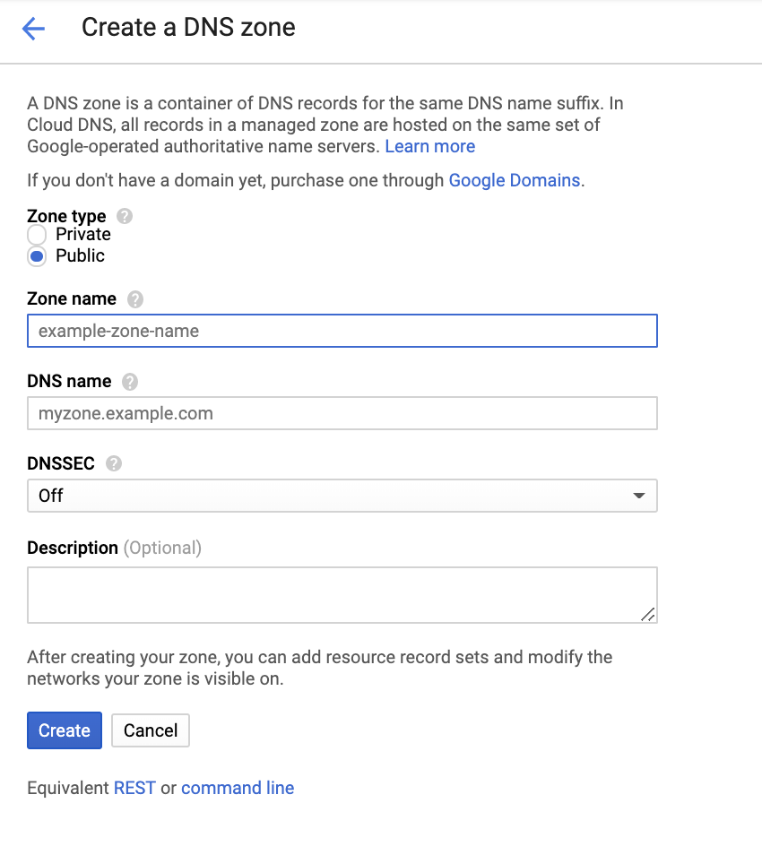Cancel the DNS zone creation
This screenshot has height=855, width=762.
[151, 730]
